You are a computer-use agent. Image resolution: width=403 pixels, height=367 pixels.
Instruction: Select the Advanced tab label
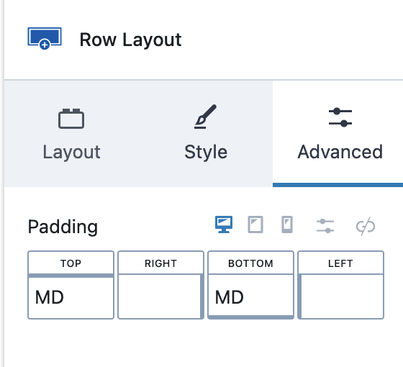click(340, 152)
